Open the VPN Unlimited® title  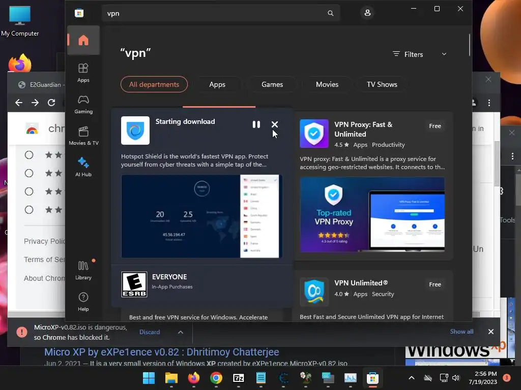tap(361, 283)
